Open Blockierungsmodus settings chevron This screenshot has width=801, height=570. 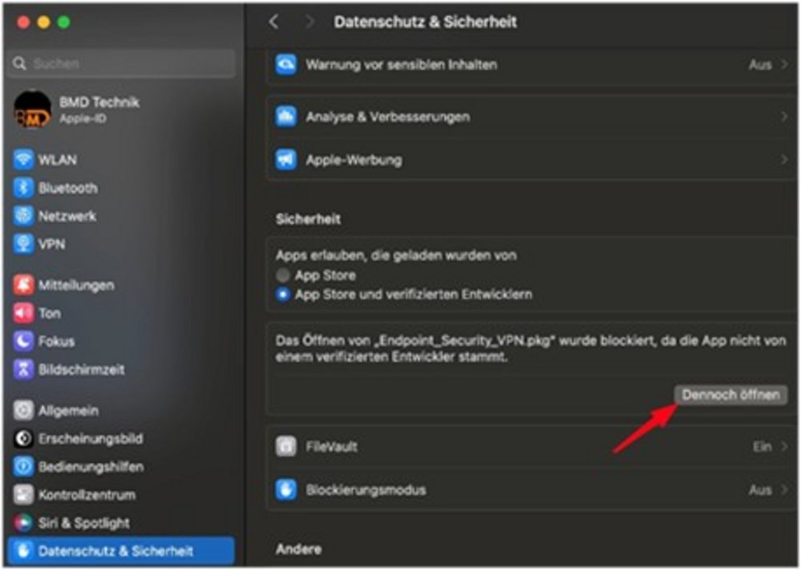[784, 490]
